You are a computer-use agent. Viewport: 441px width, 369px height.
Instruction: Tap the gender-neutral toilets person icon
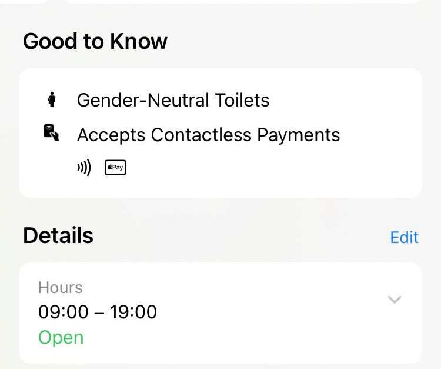(52, 99)
